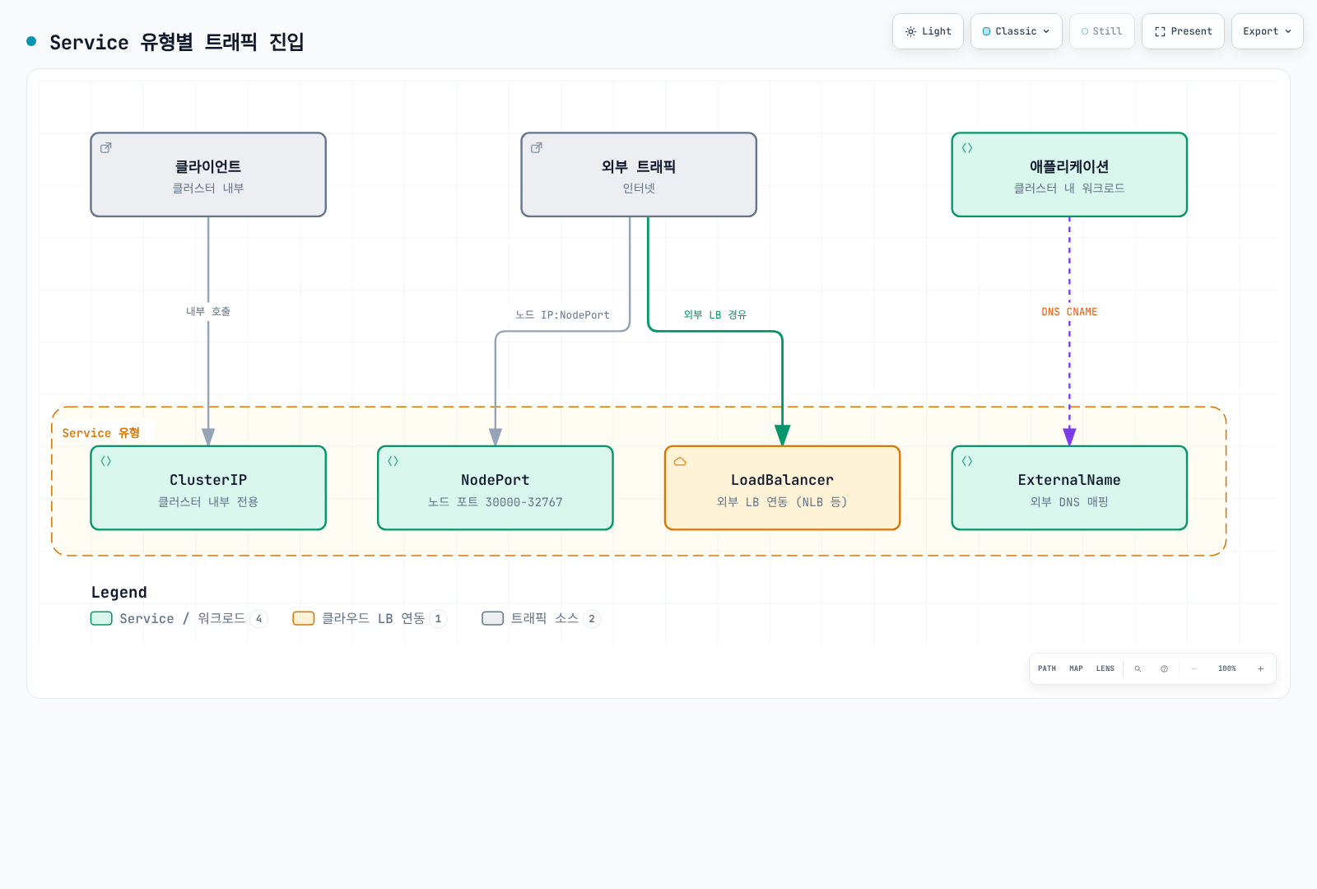The width and height of the screenshot is (1317, 889).
Task: Click the chevron on the Export button
Action: 1288,31
